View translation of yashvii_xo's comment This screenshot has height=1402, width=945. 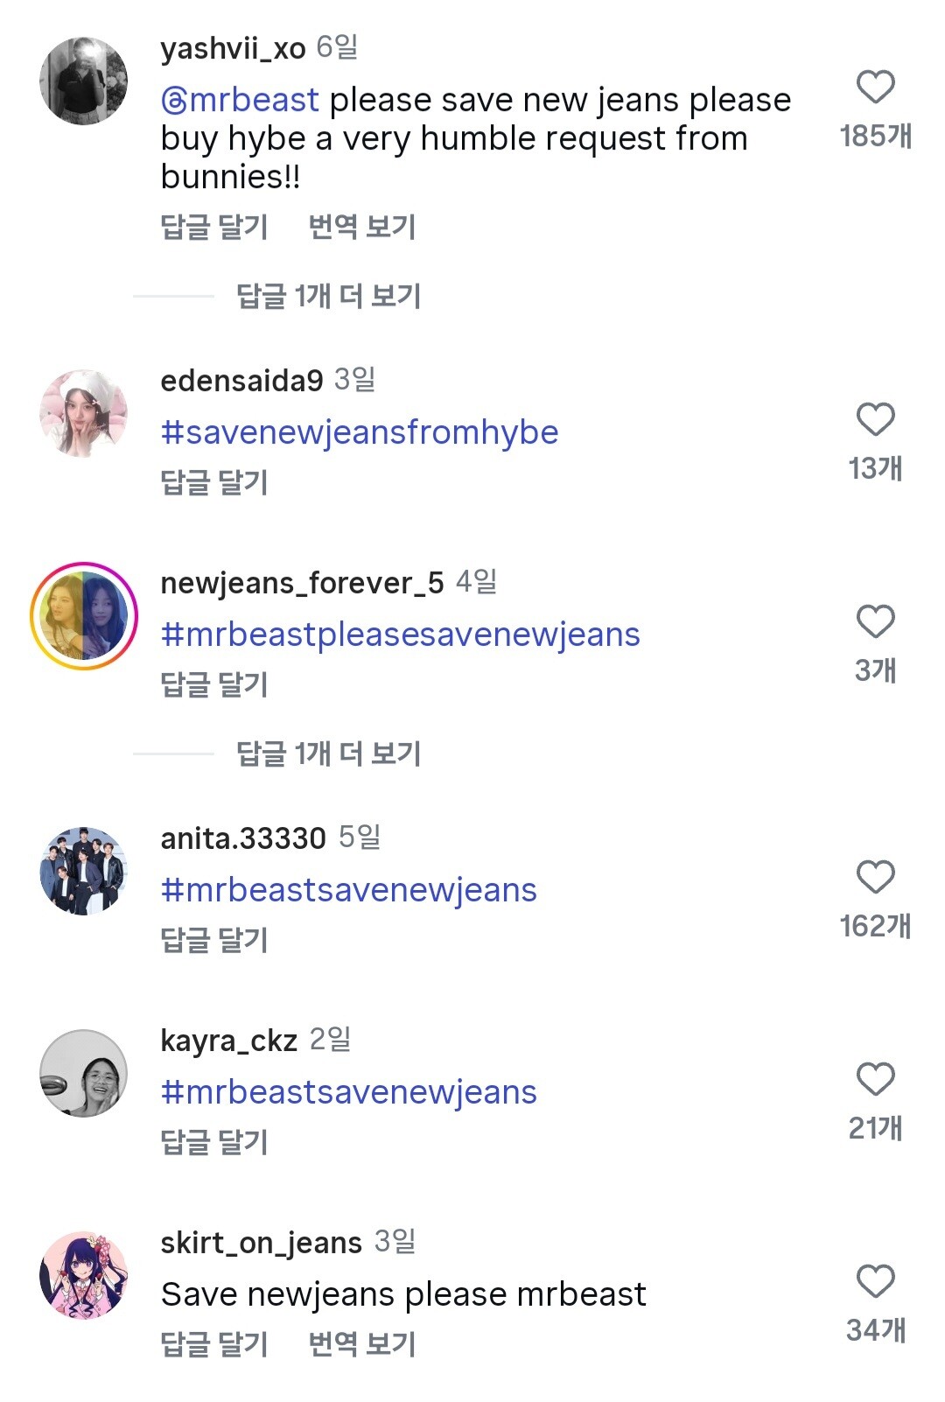pyautogui.click(x=361, y=228)
